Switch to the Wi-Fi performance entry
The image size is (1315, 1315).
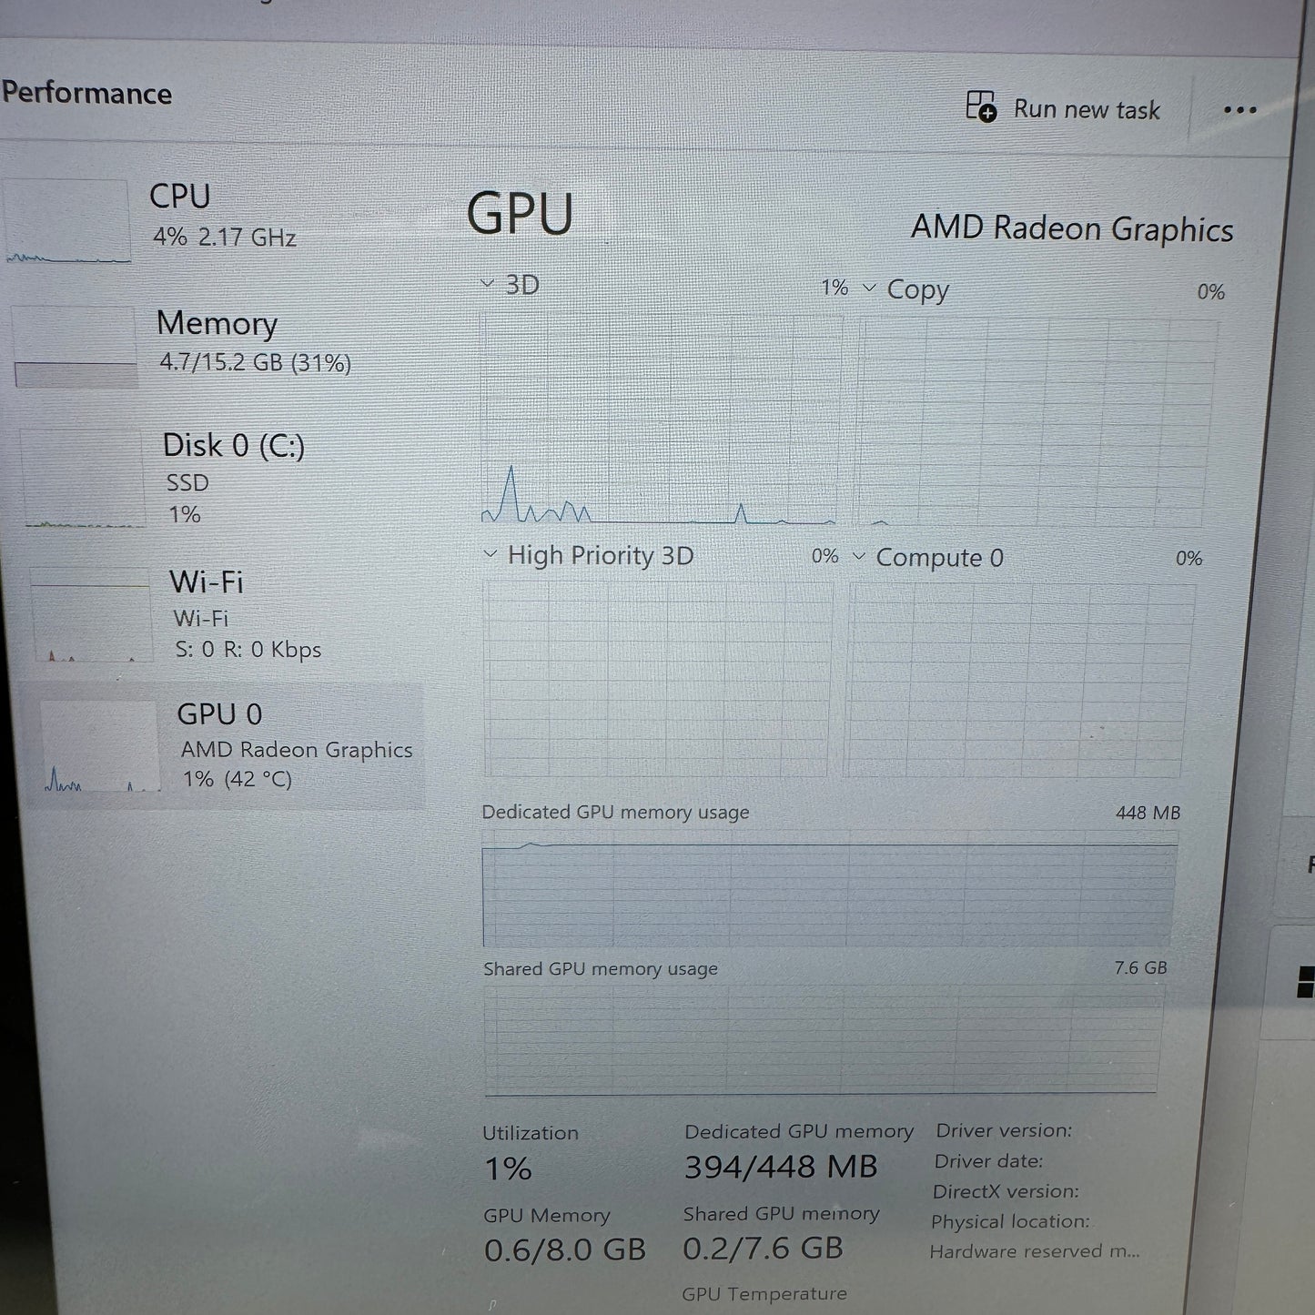[225, 614]
